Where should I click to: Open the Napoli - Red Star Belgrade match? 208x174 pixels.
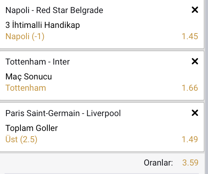pos(54,10)
